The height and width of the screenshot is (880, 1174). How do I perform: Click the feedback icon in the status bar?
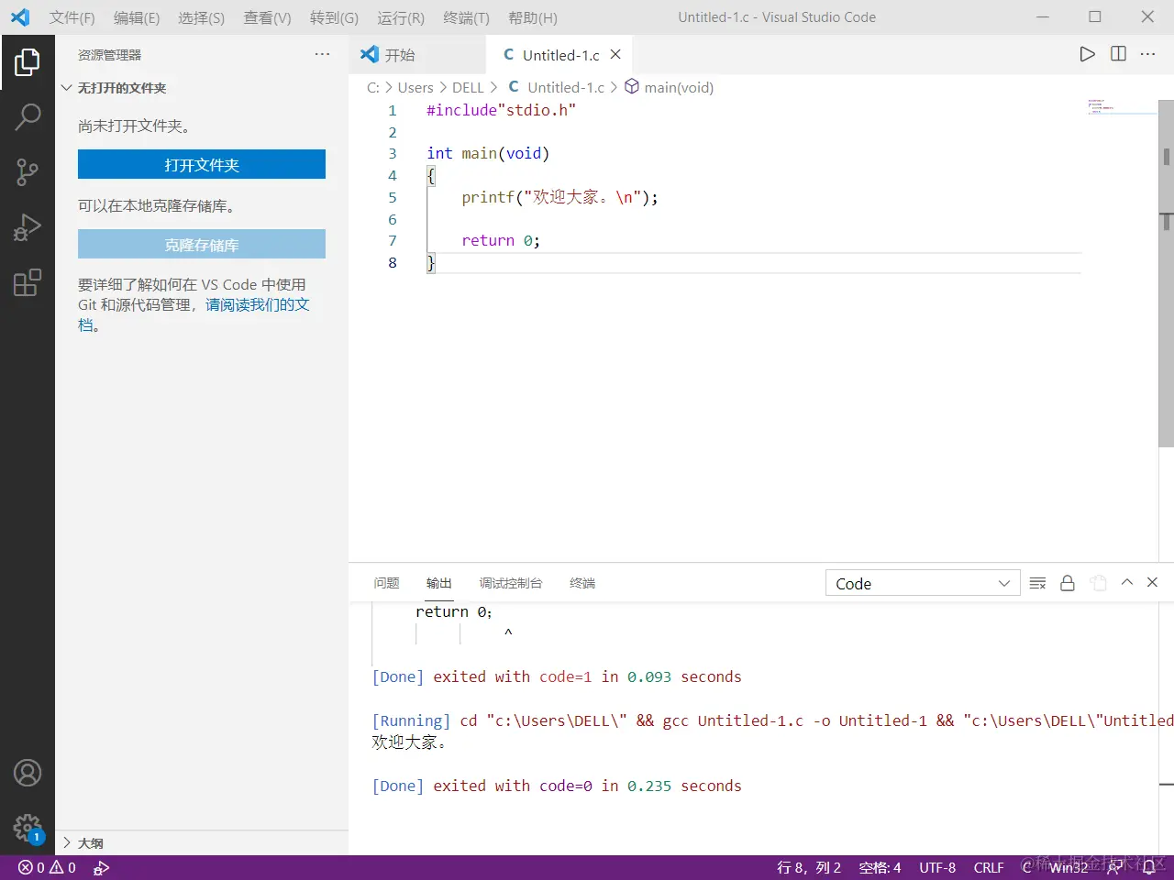click(x=1114, y=867)
